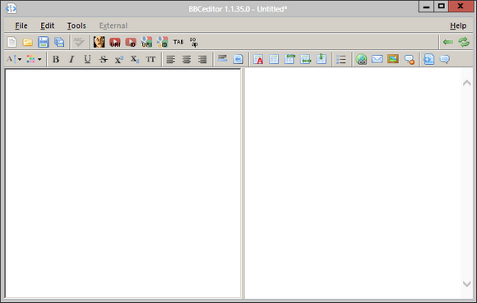Click the table icon with top arrow
Image resolution: width=477 pixels, height=303 pixels.
pos(290,59)
